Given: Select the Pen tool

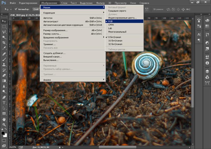Looking at the screenshot, I should [4, 97].
